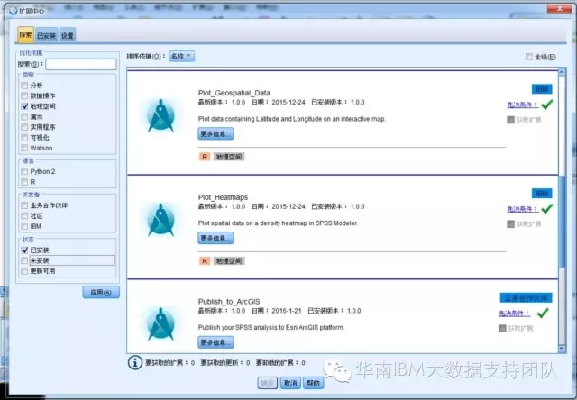Check the IBM developer filter checkbox

[24, 226]
